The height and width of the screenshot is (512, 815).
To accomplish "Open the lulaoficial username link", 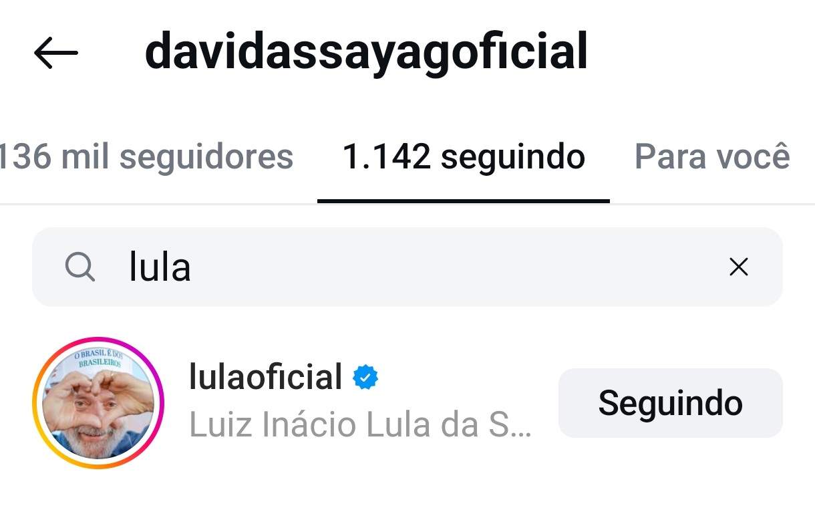I will click(x=266, y=377).
